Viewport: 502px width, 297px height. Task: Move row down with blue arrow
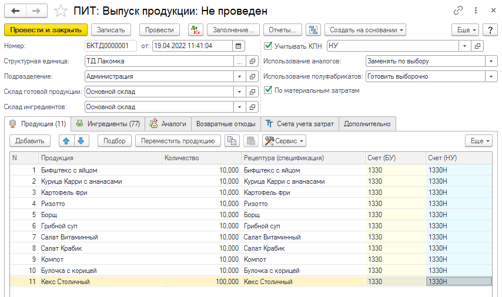point(81,141)
